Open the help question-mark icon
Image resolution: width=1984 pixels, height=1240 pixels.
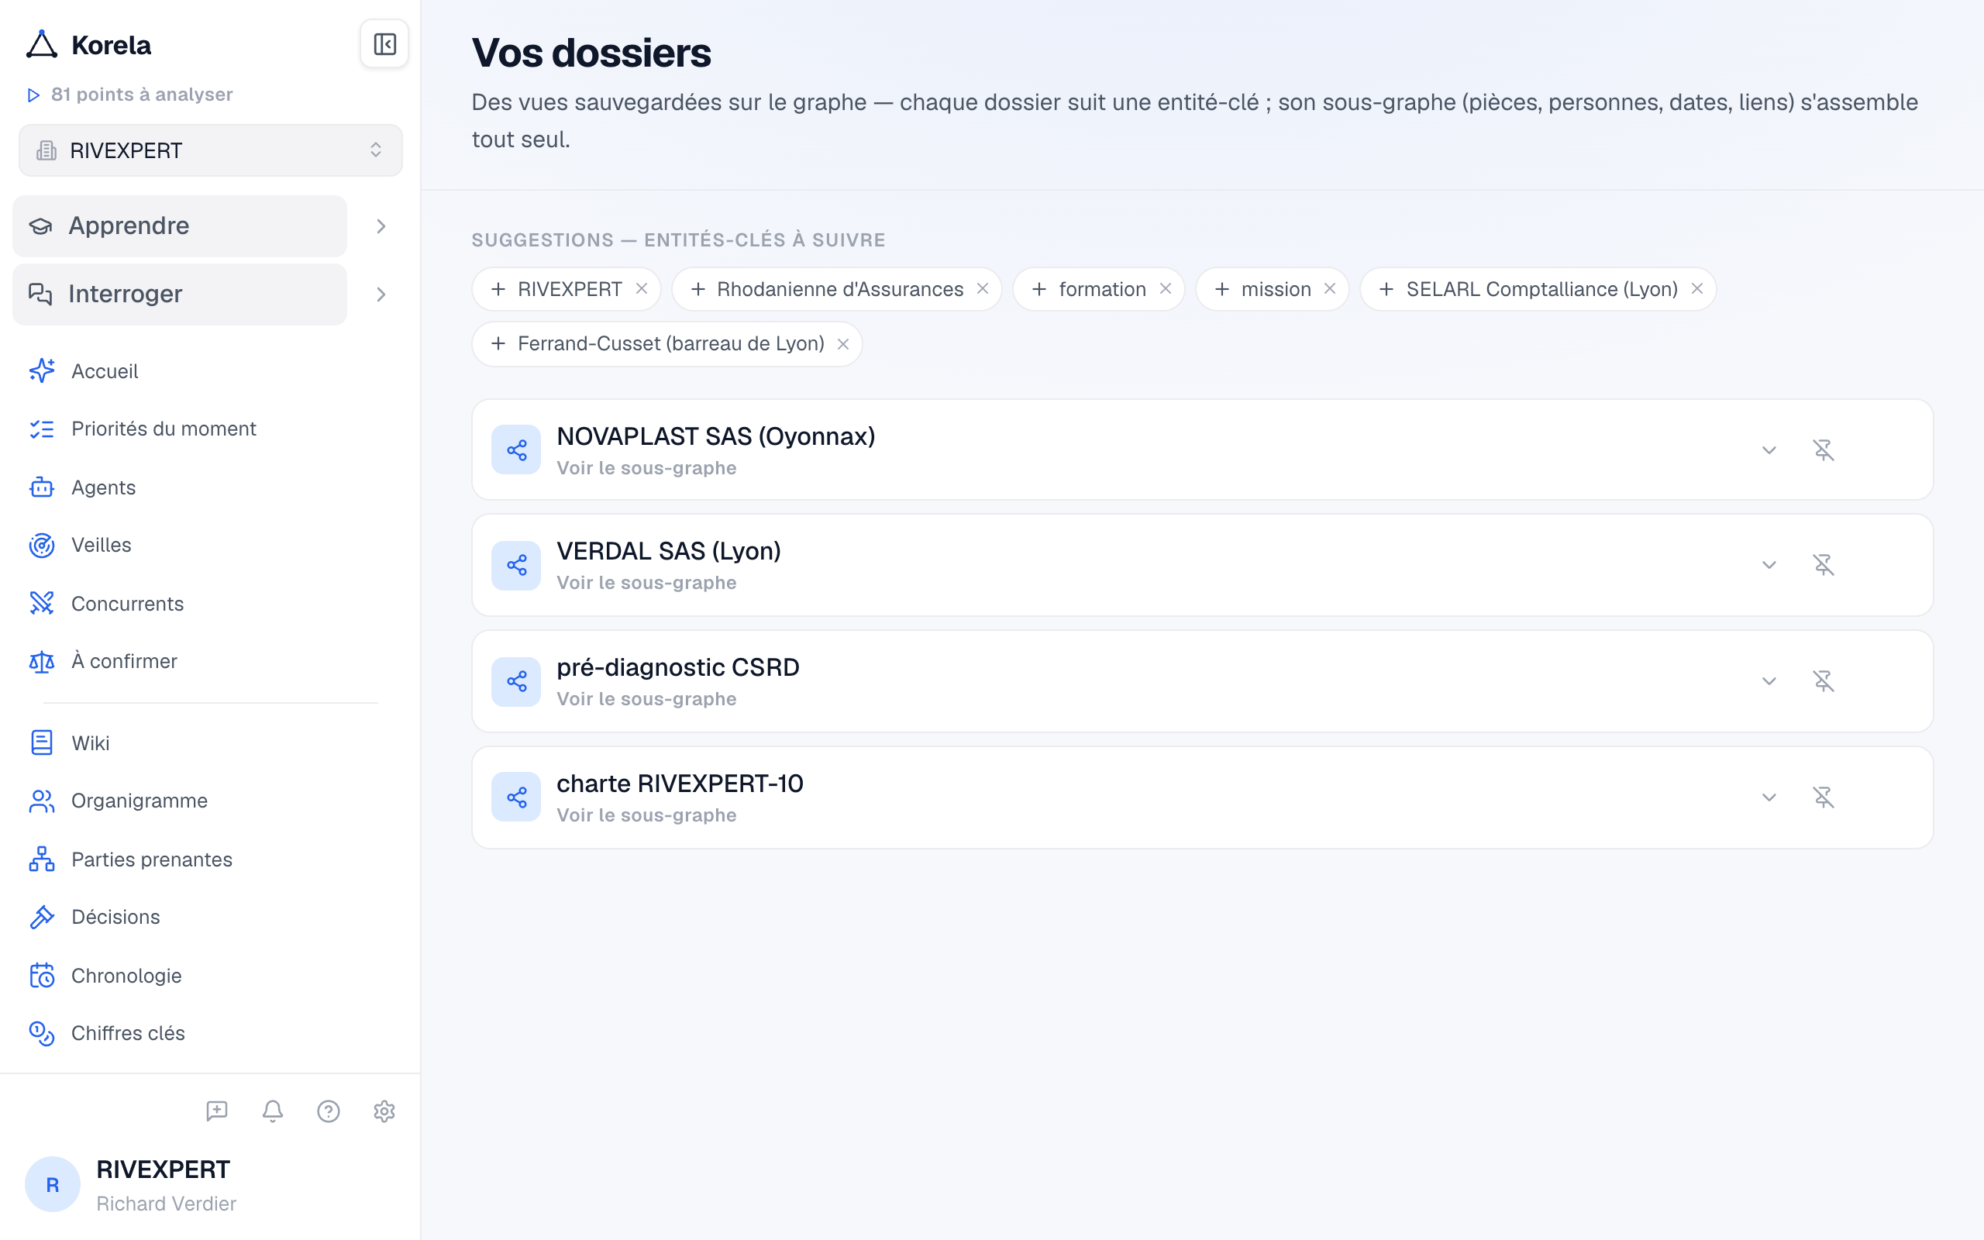pyautogui.click(x=329, y=1111)
